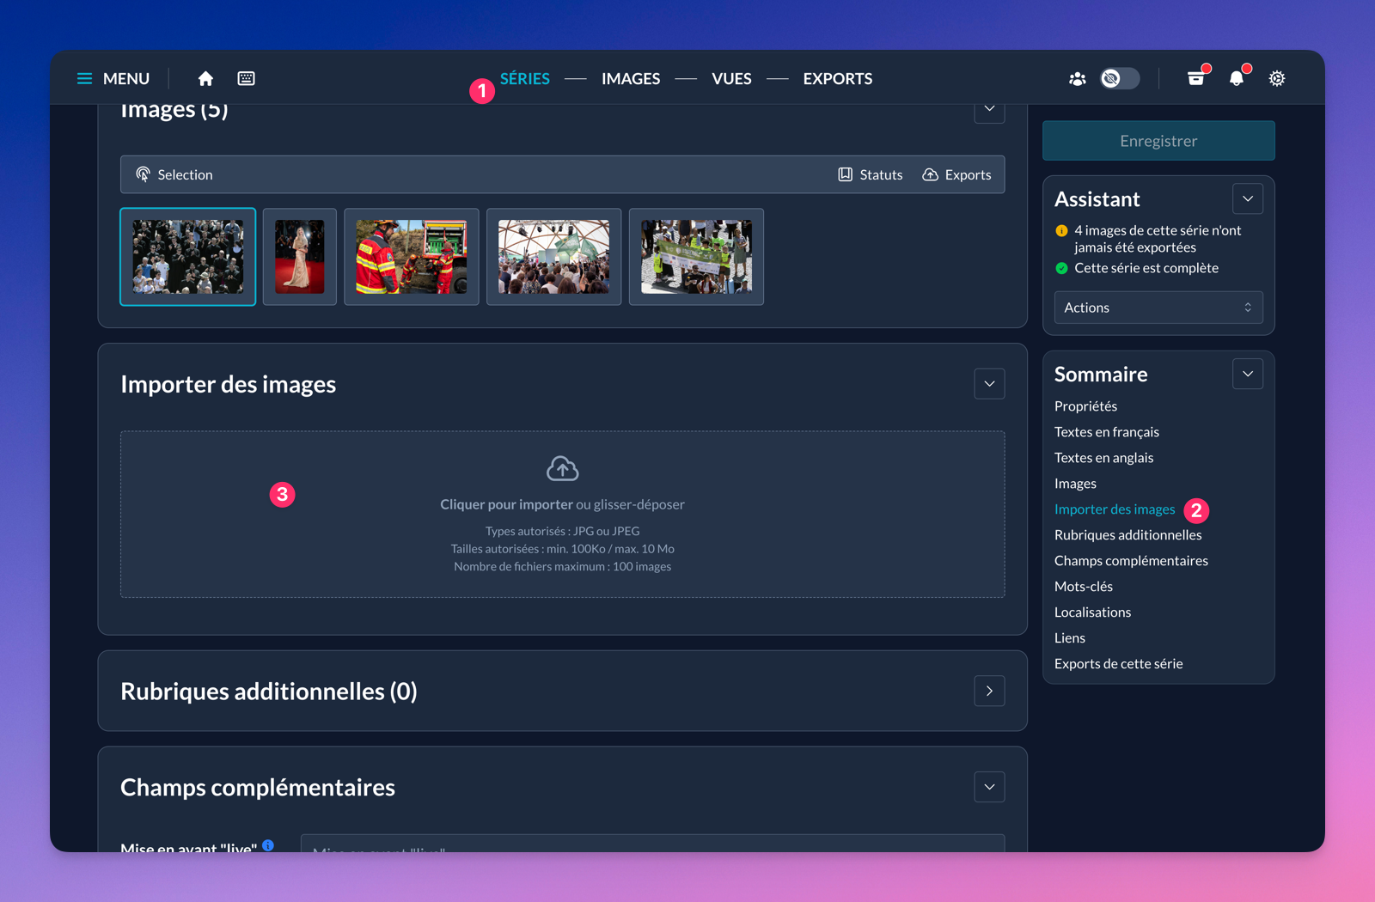
Task: Open the Actions dropdown in Assistant
Action: [1158, 308]
